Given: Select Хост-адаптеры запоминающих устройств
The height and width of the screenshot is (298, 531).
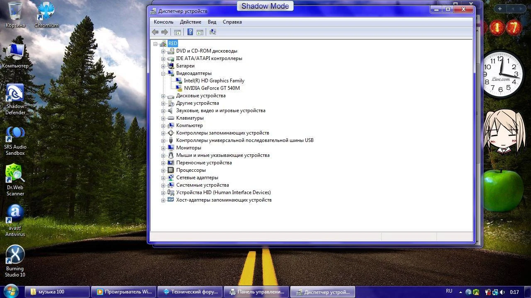Looking at the screenshot, I should click(224, 200).
